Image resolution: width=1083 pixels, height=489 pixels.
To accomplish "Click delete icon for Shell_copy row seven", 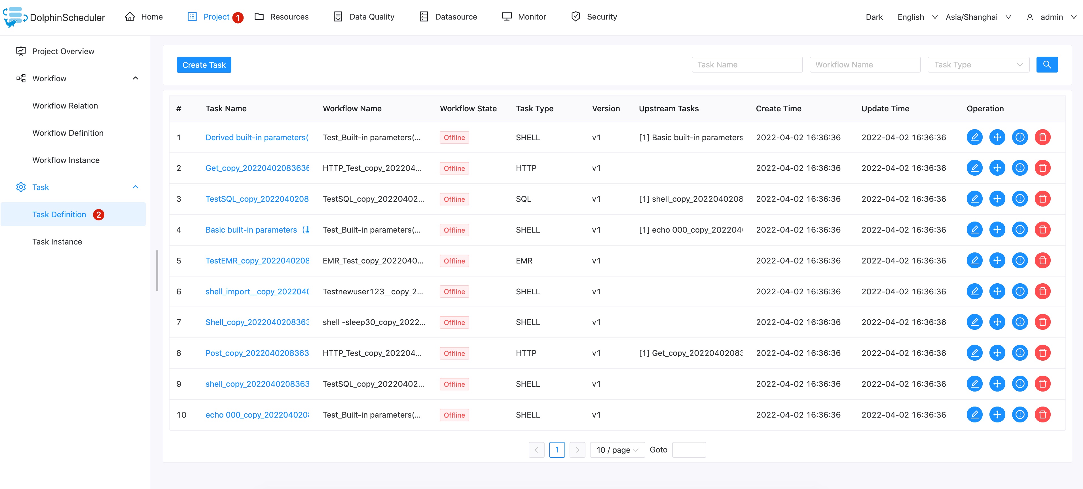I will tap(1042, 322).
